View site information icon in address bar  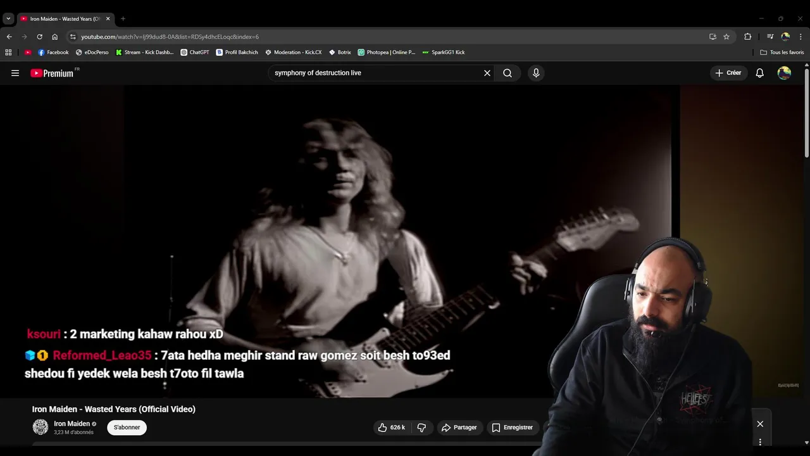73,37
